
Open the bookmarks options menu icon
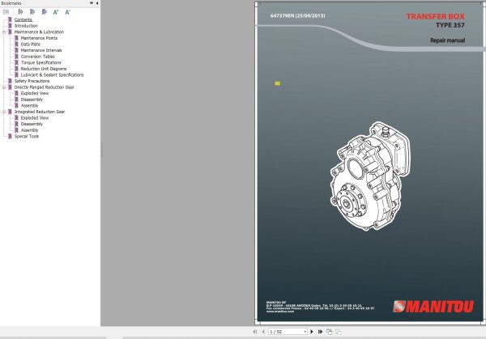pos(6,12)
